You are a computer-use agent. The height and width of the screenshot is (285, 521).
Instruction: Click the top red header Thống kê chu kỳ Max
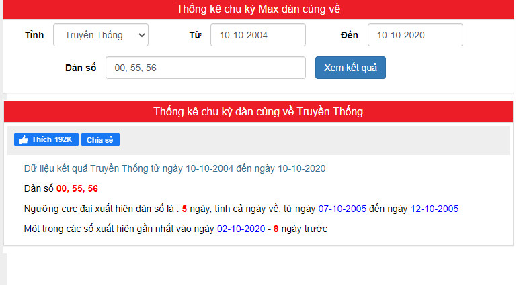258,9
